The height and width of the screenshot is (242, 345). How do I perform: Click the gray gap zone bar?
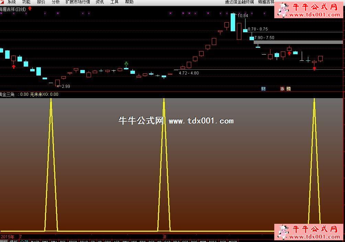(298, 42)
